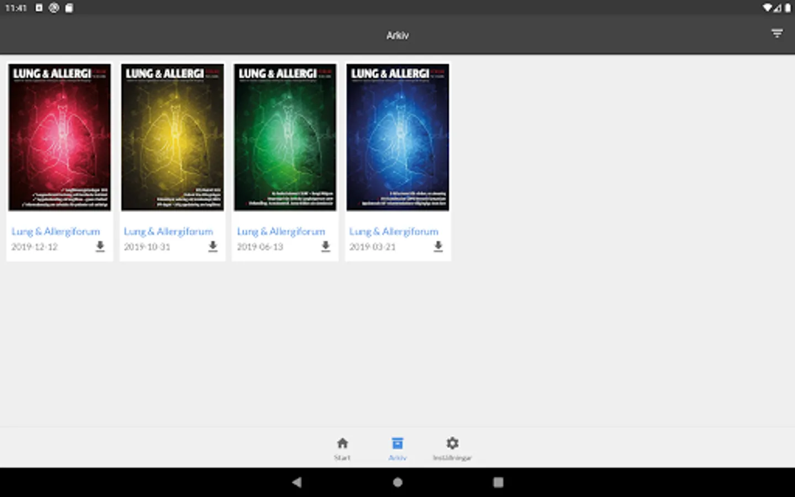This screenshot has height=497, width=795.
Task: Select the Arkiv tab
Action: [x=397, y=448]
